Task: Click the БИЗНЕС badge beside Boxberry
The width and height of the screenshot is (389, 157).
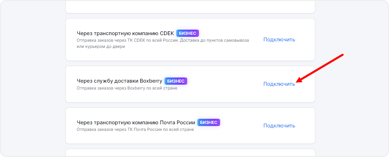Action: pyautogui.click(x=176, y=81)
